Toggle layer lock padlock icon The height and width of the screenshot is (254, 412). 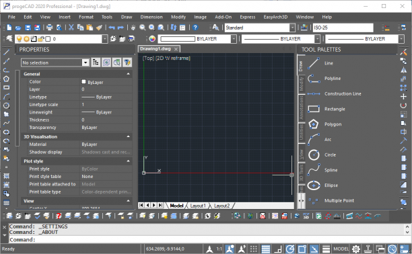pos(40,39)
